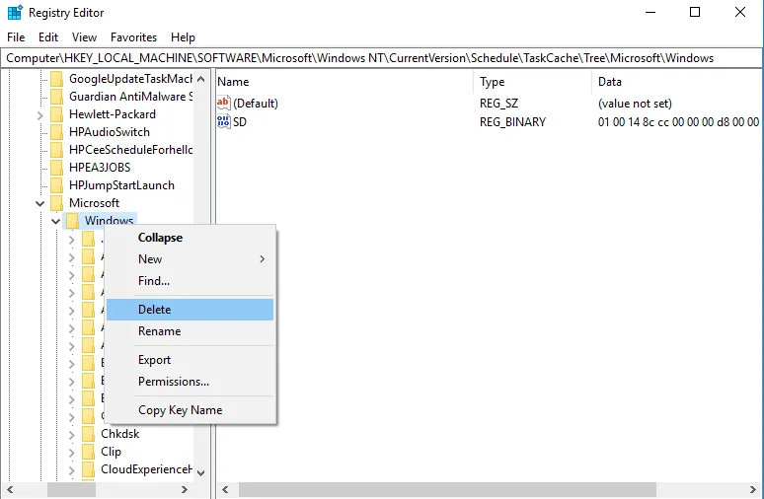This screenshot has height=499, width=764.
Task: Select the Chkdsk key name
Action: (119, 434)
